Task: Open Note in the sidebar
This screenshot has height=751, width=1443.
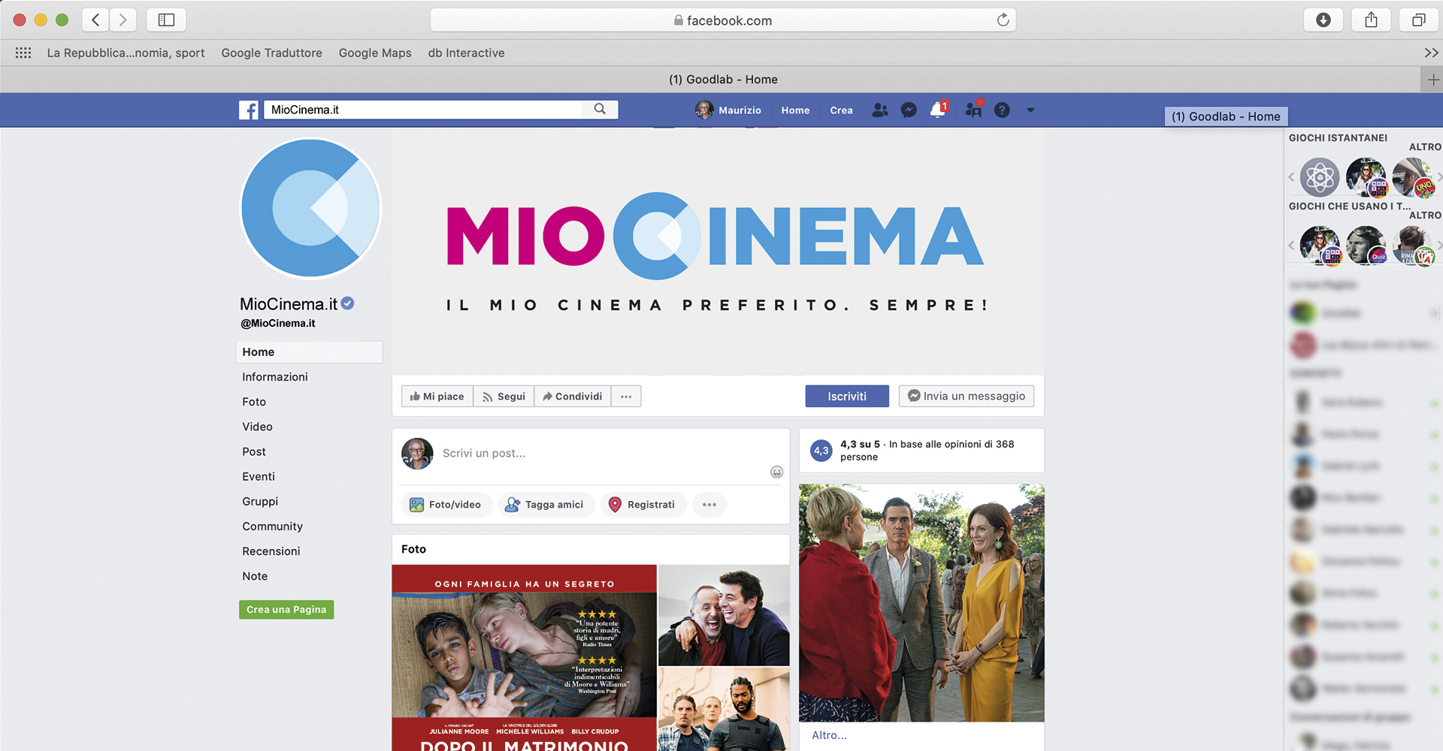Action: tap(255, 576)
